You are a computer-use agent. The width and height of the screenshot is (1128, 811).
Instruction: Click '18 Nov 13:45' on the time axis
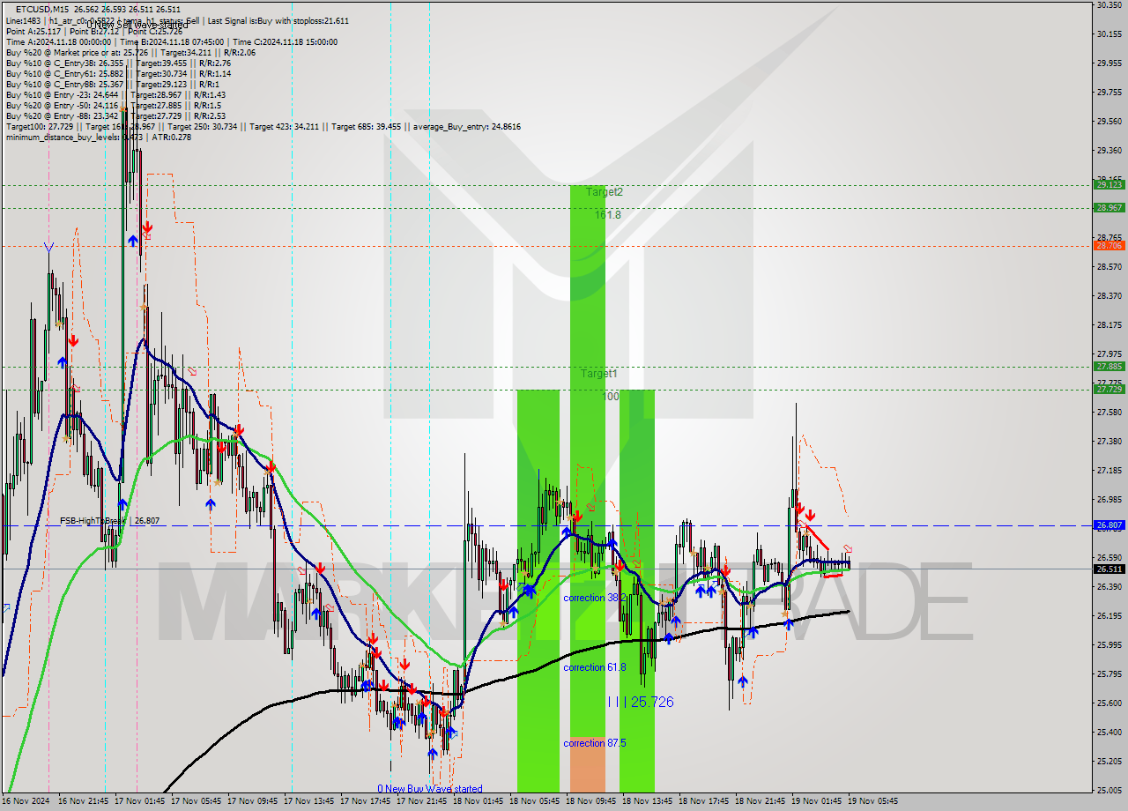pos(648,801)
